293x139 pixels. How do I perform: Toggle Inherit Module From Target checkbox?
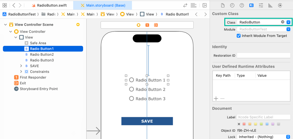(x=239, y=36)
